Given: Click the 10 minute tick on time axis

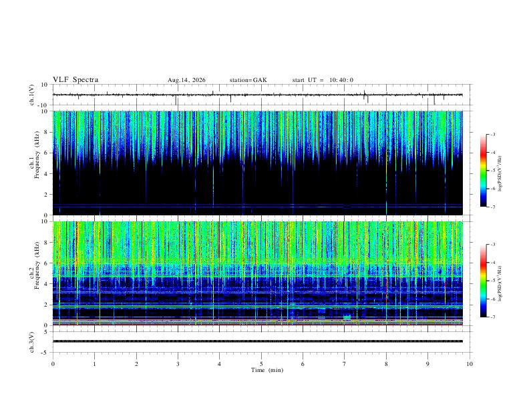Looking at the screenshot, I should coord(470,364).
